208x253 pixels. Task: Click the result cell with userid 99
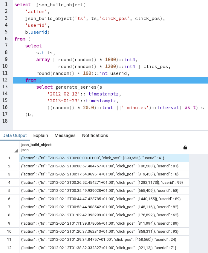tap(104, 182)
